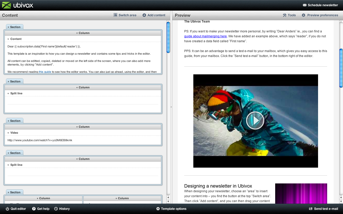Click the Preview panel scroll-up arrow
The height and width of the screenshot is (214, 343).
[341, 198]
